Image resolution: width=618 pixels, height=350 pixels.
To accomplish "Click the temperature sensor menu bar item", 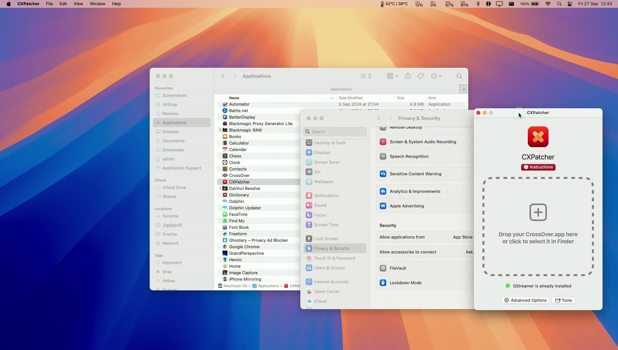I will point(394,4).
